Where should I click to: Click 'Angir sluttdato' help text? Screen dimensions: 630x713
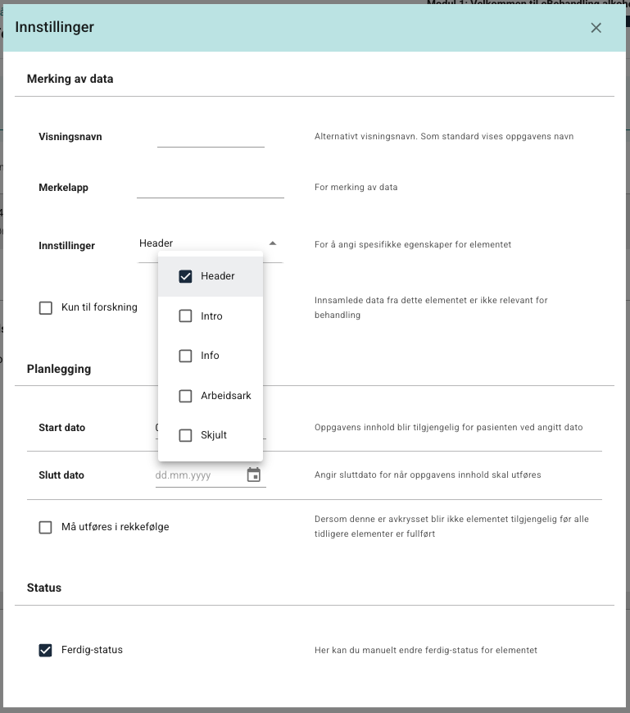point(428,475)
